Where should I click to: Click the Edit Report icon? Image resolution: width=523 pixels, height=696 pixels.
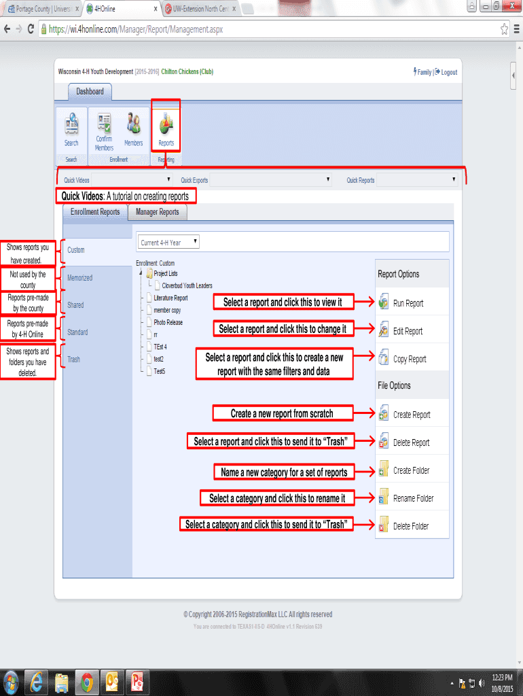(x=384, y=331)
